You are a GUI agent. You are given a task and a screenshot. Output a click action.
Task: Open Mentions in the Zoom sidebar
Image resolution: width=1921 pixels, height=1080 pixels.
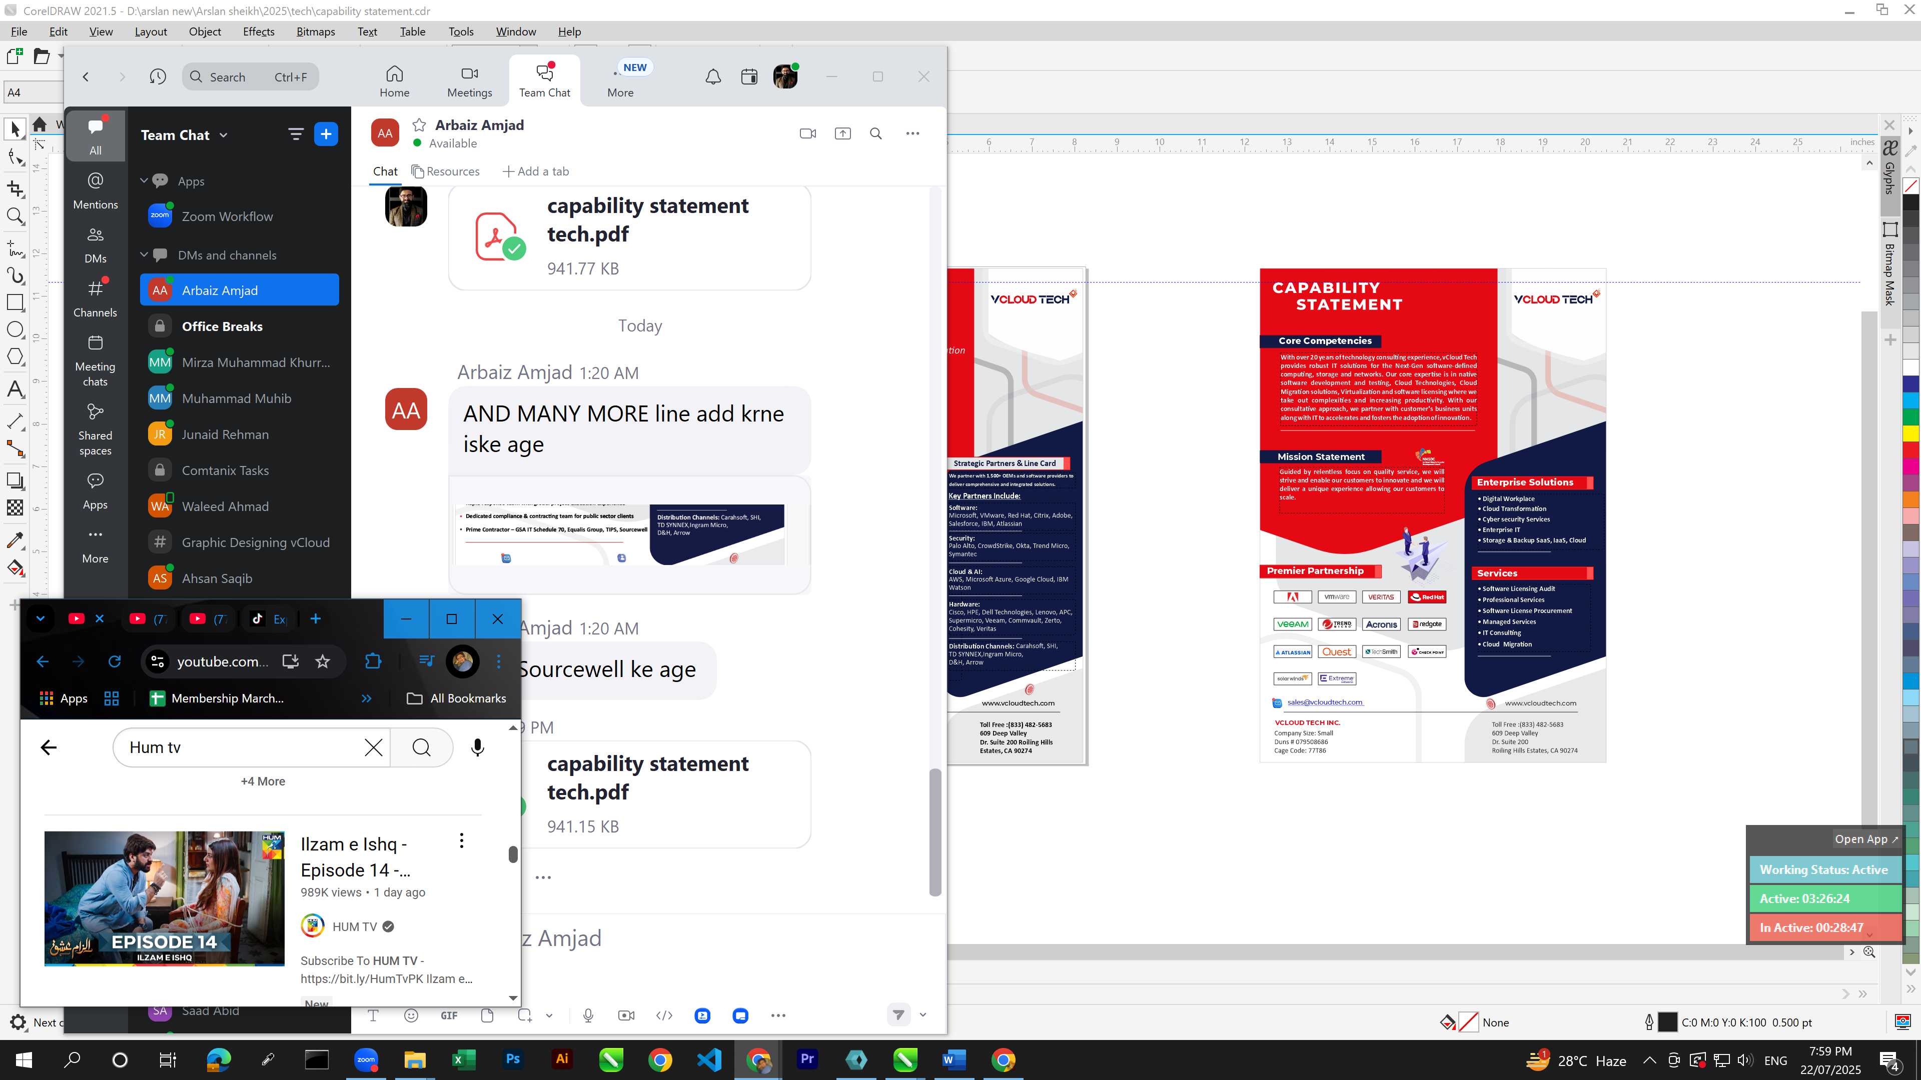96,191
